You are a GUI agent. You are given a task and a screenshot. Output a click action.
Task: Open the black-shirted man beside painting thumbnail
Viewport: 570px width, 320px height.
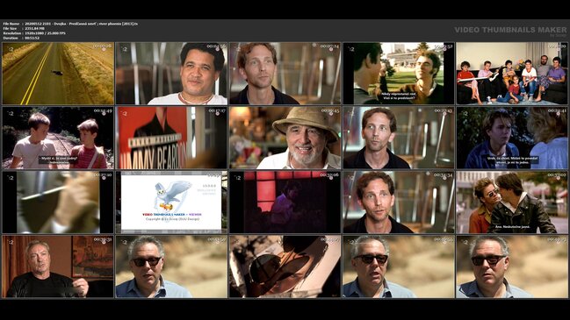[x=58, y=267]
